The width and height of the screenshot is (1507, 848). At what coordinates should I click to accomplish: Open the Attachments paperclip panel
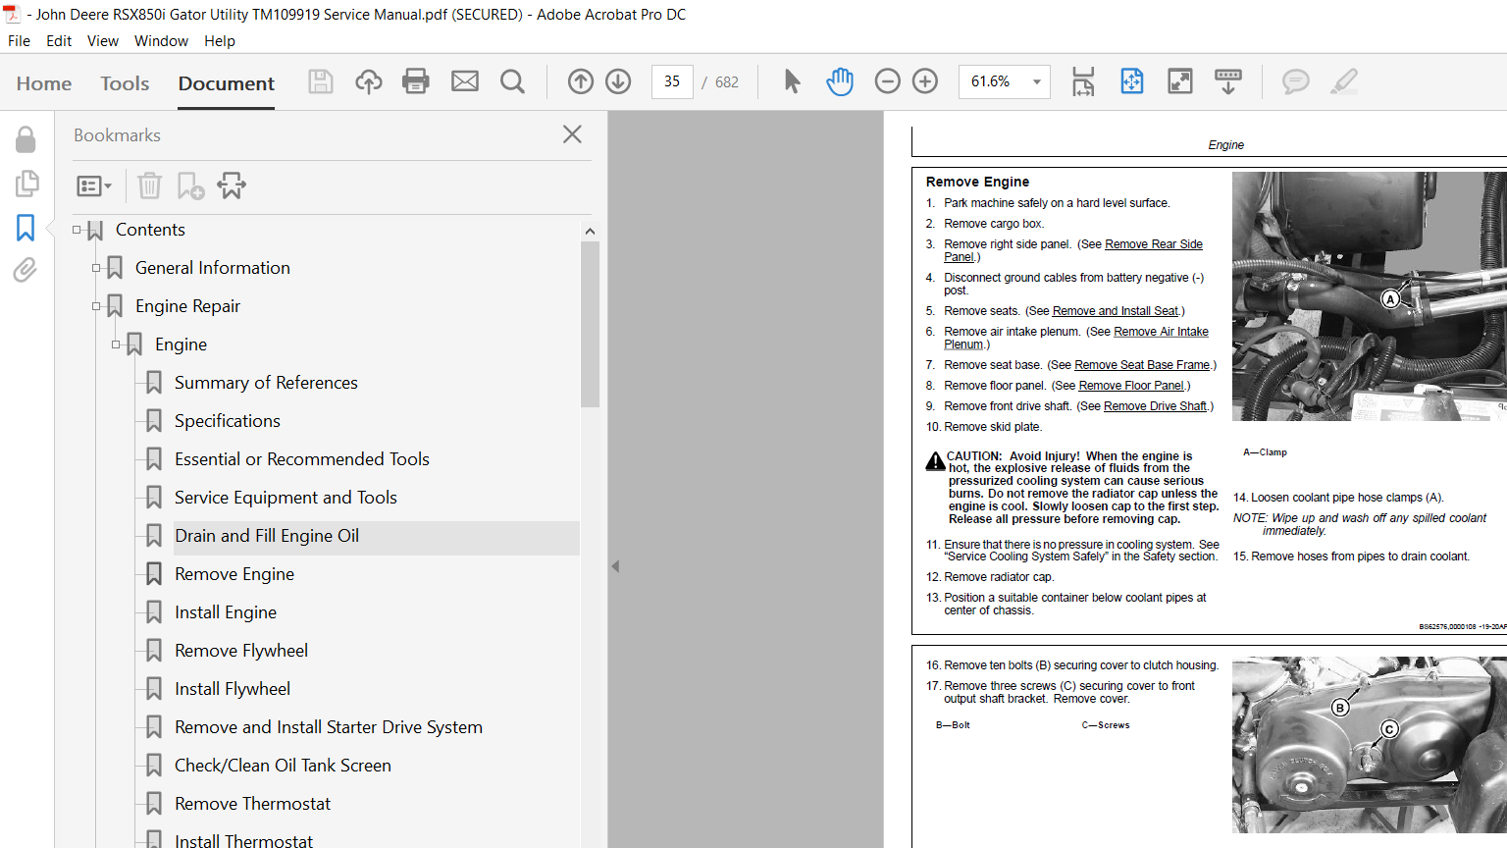[26, 270]
